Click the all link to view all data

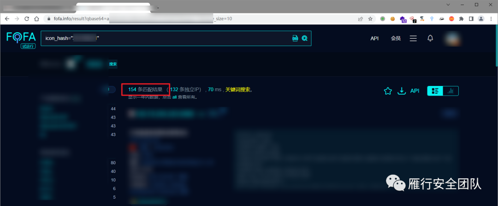174,97
